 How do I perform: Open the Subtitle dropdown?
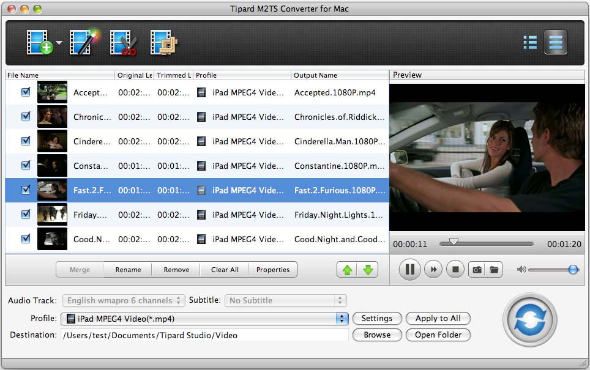[285, 300]
